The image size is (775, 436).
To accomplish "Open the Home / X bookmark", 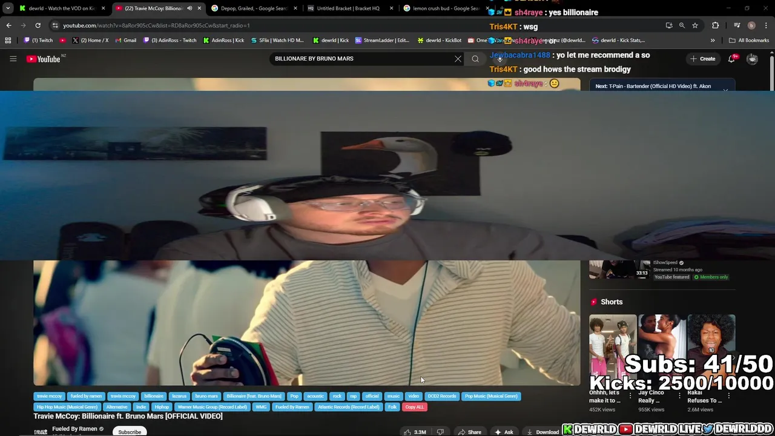I will click(x=90, y=41).
